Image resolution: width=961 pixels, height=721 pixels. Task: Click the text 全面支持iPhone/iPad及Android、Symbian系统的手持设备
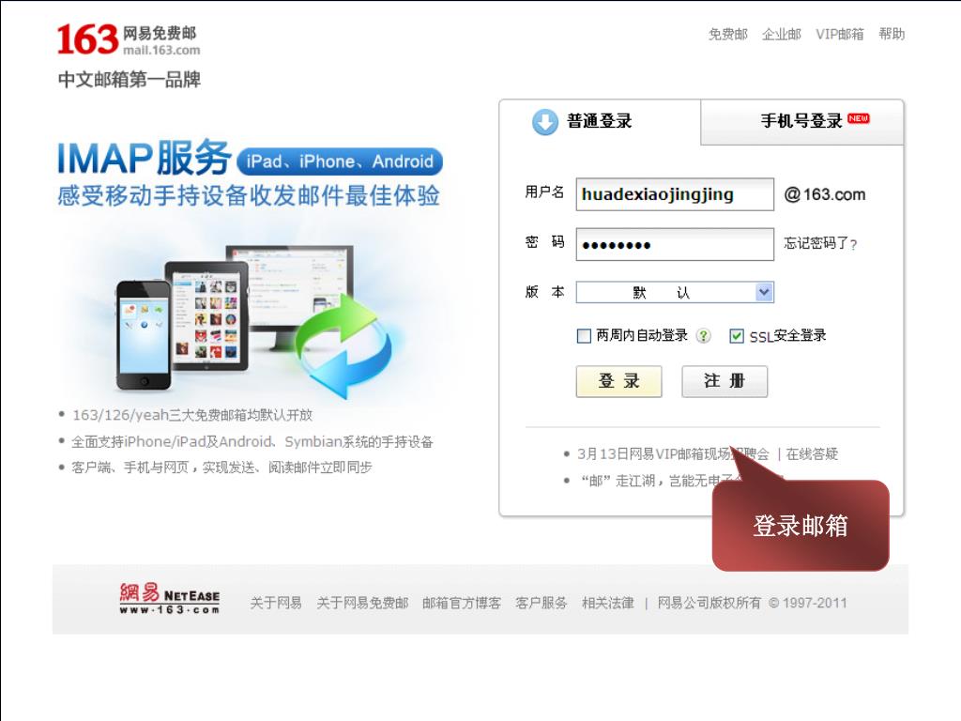pos(252,441)
